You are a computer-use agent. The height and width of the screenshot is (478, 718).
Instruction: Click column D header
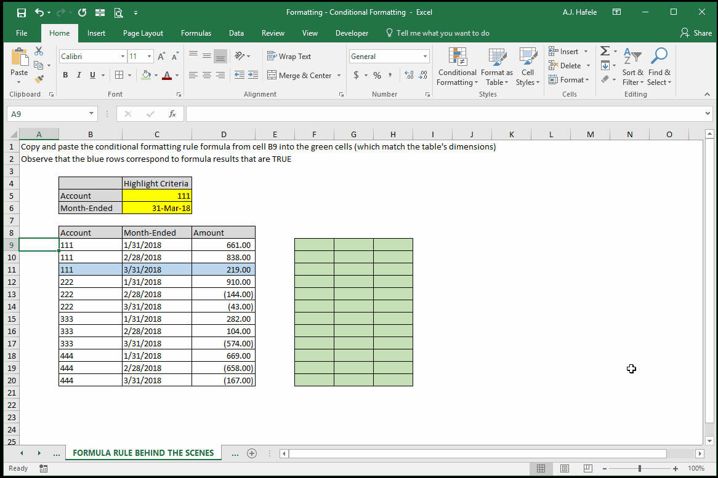point(224,135)
